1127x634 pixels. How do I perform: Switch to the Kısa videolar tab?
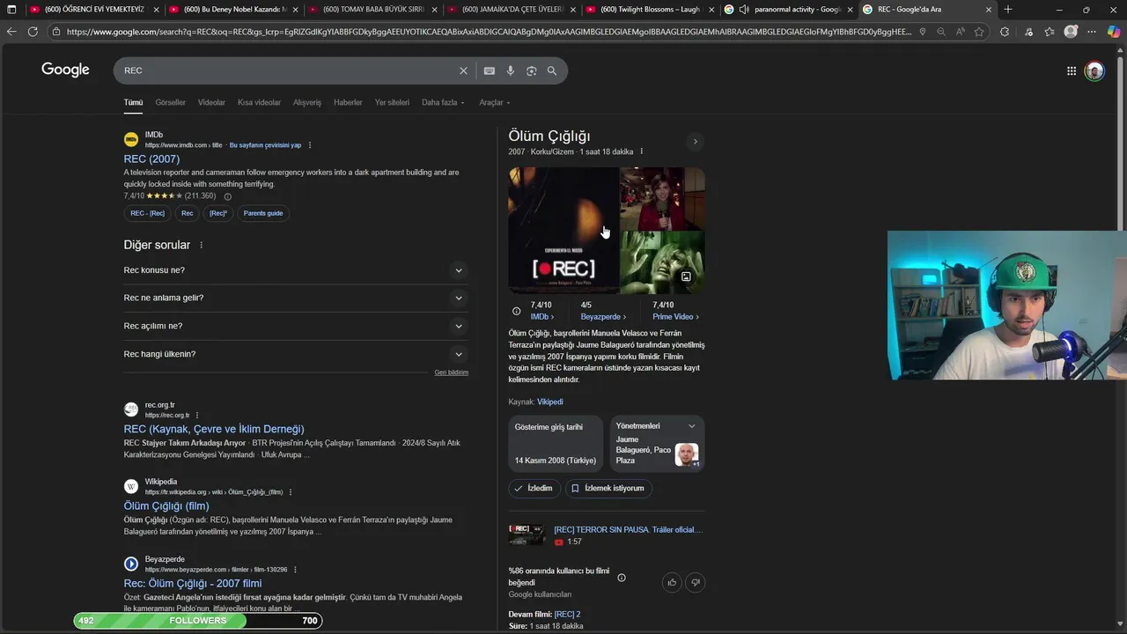click(x=259, y=102)
